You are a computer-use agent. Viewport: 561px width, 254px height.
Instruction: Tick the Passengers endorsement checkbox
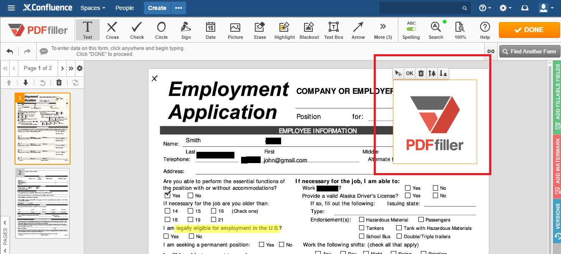pos(421,219)
